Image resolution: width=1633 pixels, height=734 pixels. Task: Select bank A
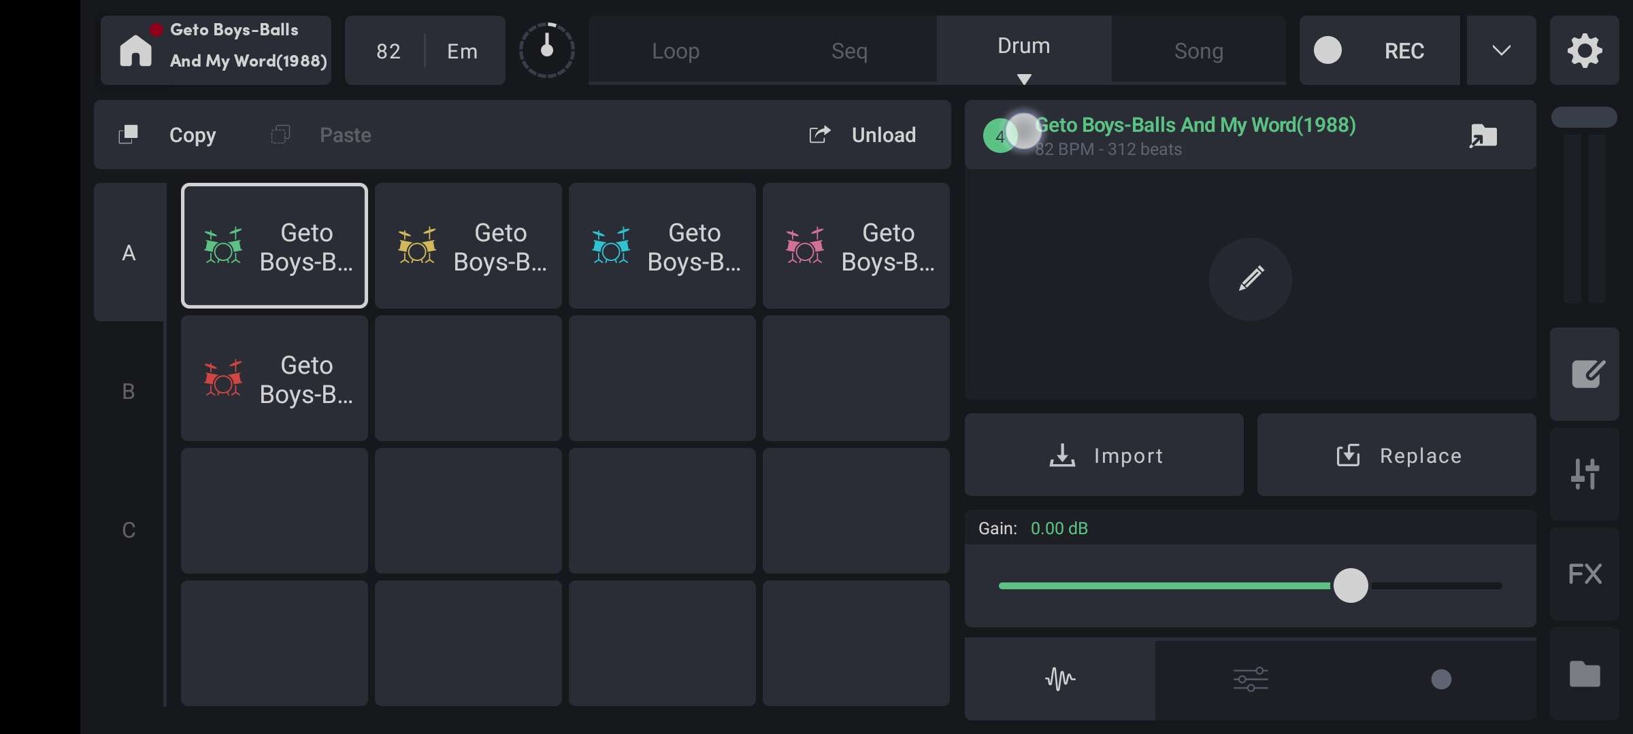click(129, 252)
